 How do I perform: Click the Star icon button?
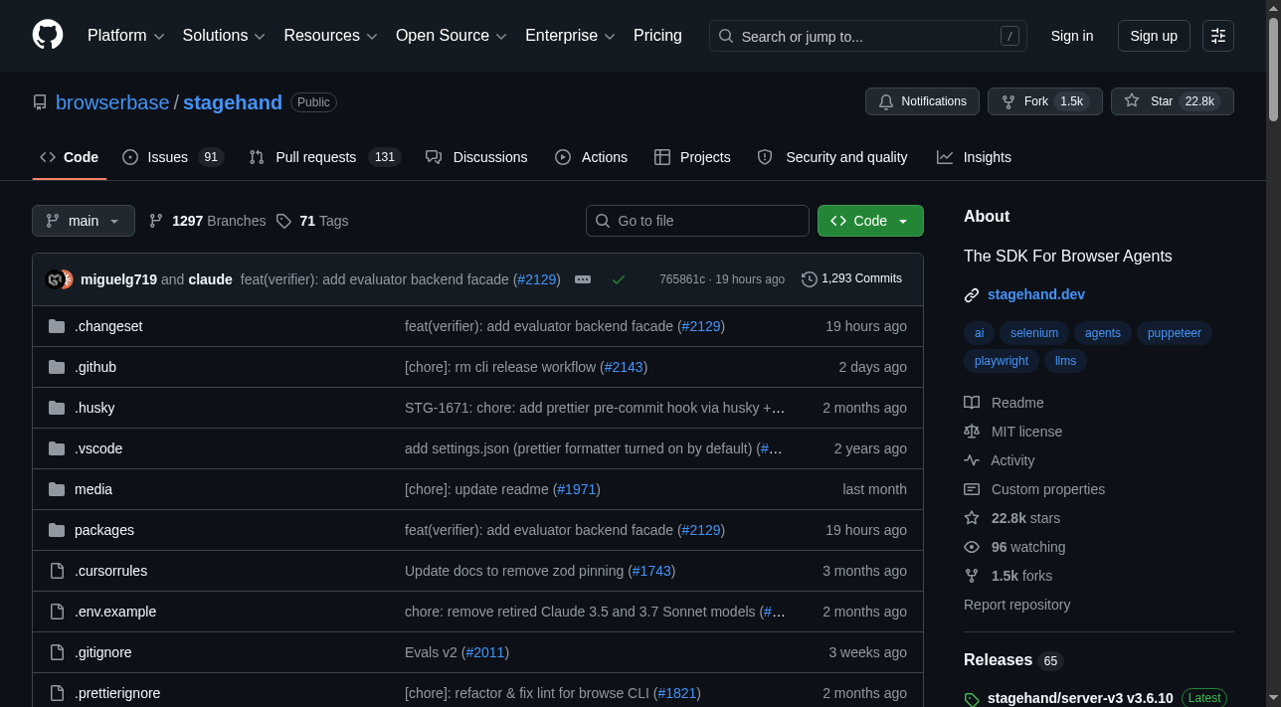[1173, 101]
